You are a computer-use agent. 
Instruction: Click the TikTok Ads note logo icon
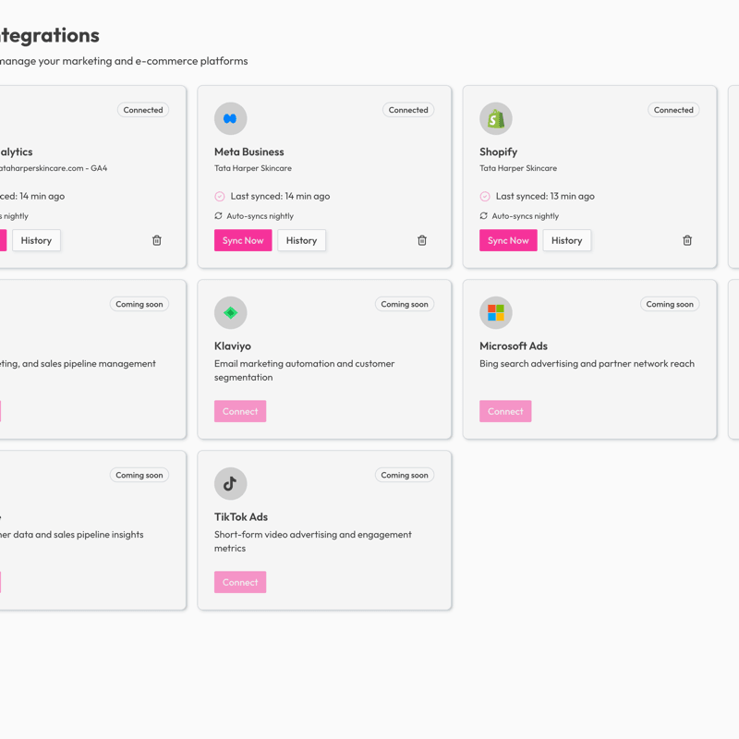tap(230, 483)
